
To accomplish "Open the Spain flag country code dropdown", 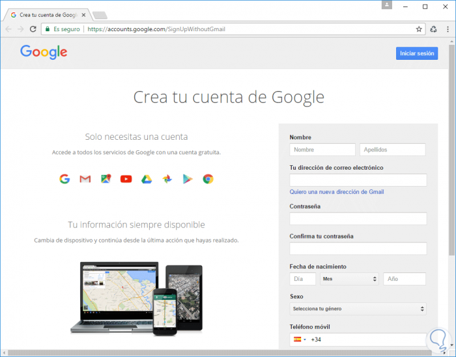I will tap(300, 339).
